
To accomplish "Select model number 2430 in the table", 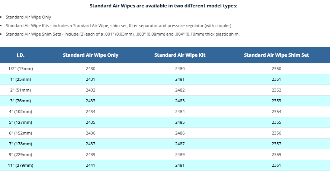I will click(90, 69).
